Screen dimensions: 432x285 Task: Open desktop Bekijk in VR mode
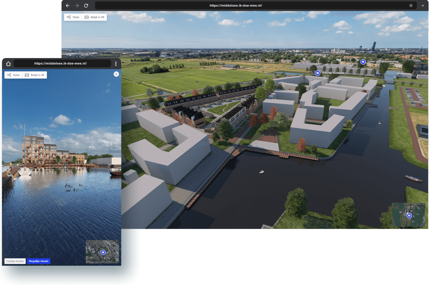click(94, 17)
